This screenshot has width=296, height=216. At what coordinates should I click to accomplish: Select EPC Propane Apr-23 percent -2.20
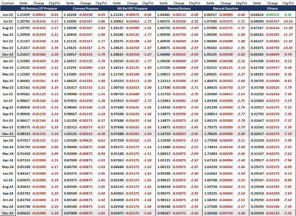(148, 81)
